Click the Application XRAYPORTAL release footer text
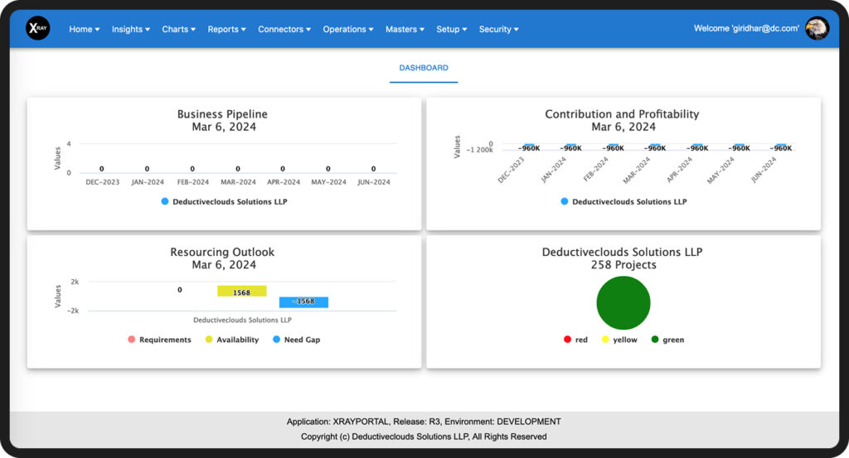 [424, 422]
